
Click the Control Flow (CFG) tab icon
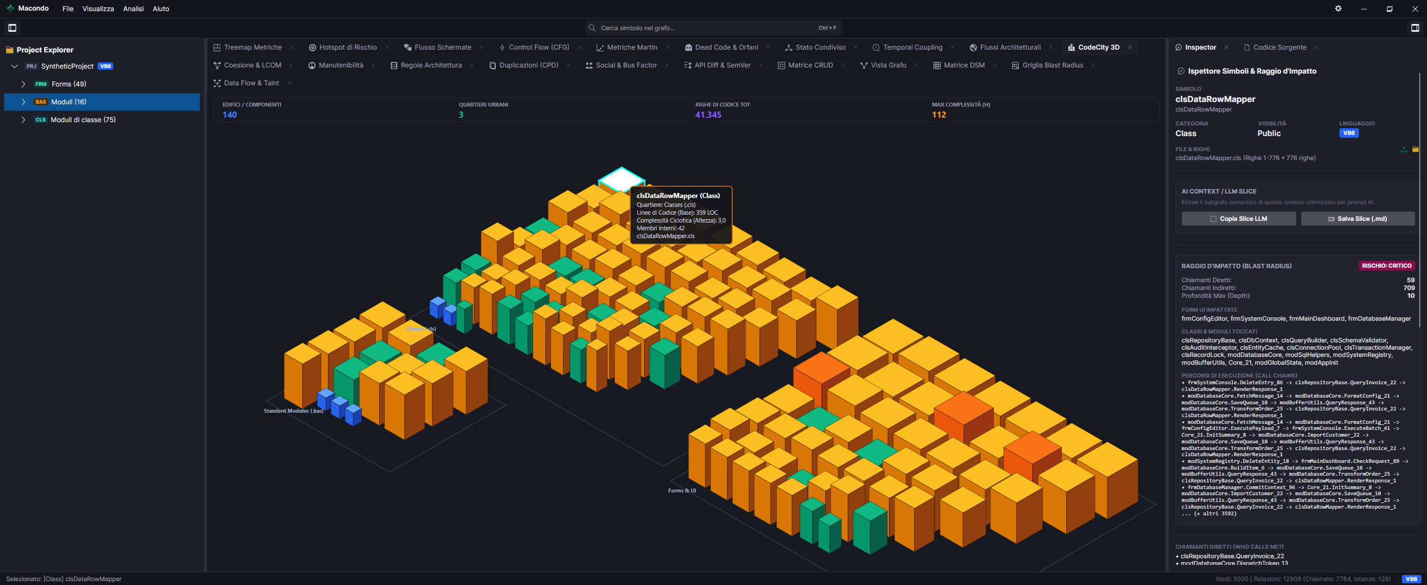[x=502, y=47]
